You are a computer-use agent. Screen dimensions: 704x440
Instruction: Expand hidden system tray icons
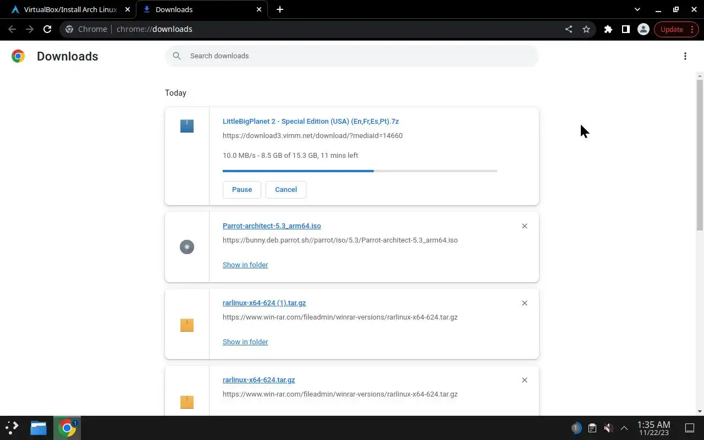tap(624, 428)
